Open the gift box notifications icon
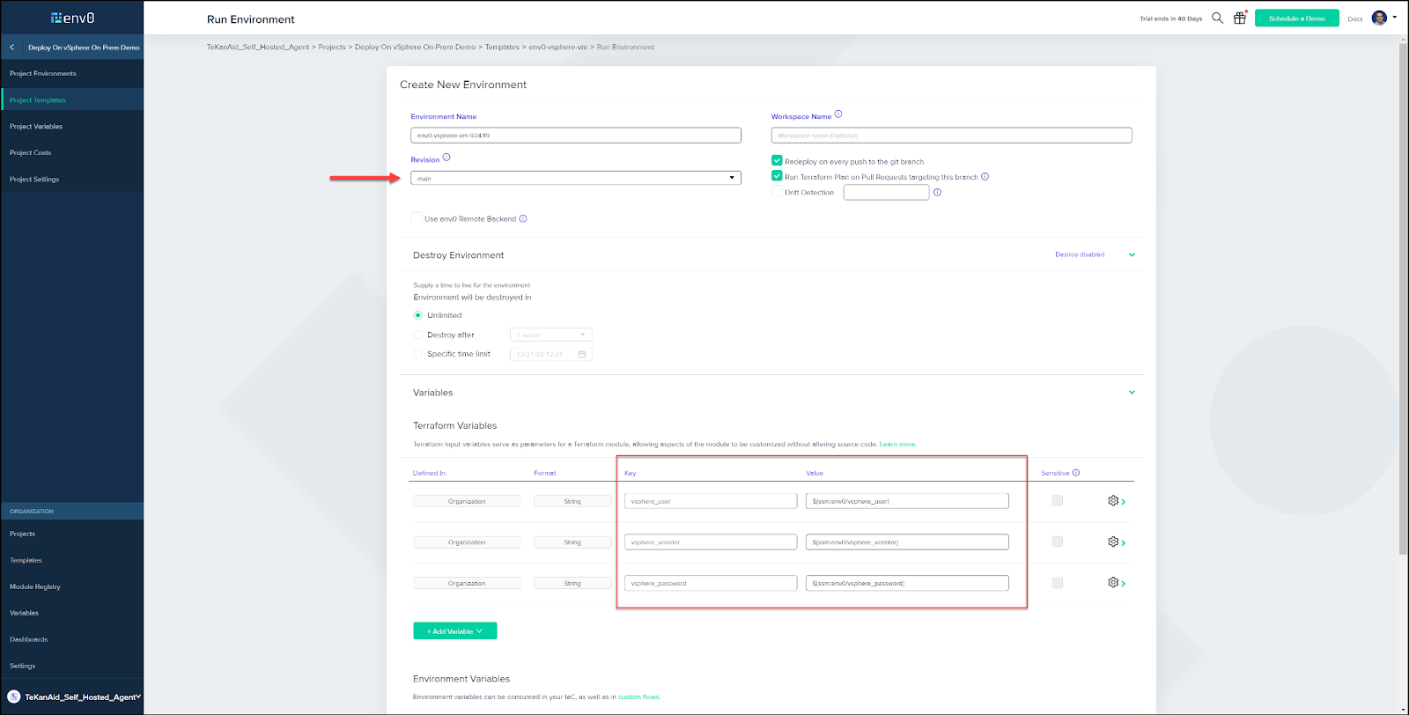 click(1240, 18)
